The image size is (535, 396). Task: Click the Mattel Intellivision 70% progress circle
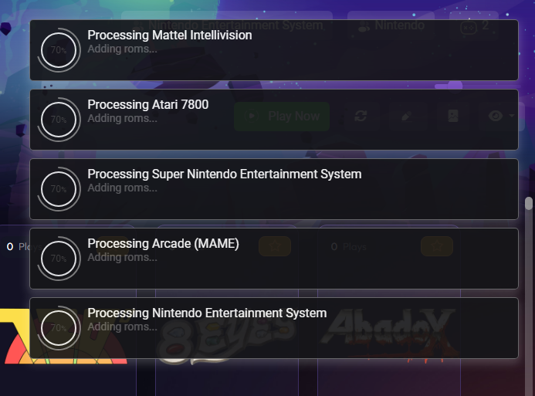(59, 50)
